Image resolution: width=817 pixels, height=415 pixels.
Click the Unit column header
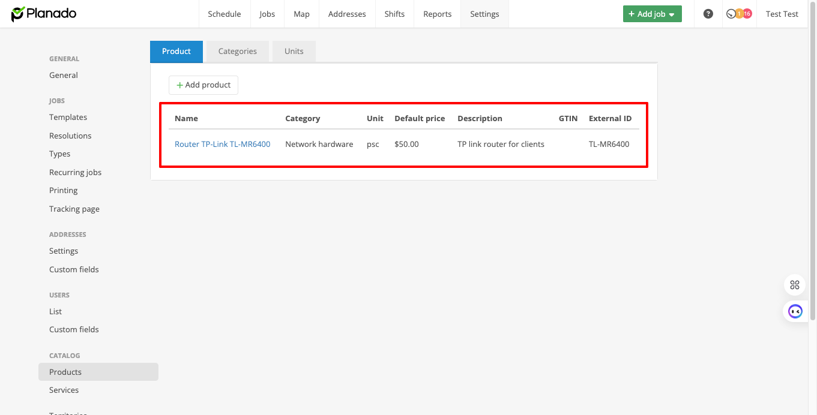pos(375,118)
